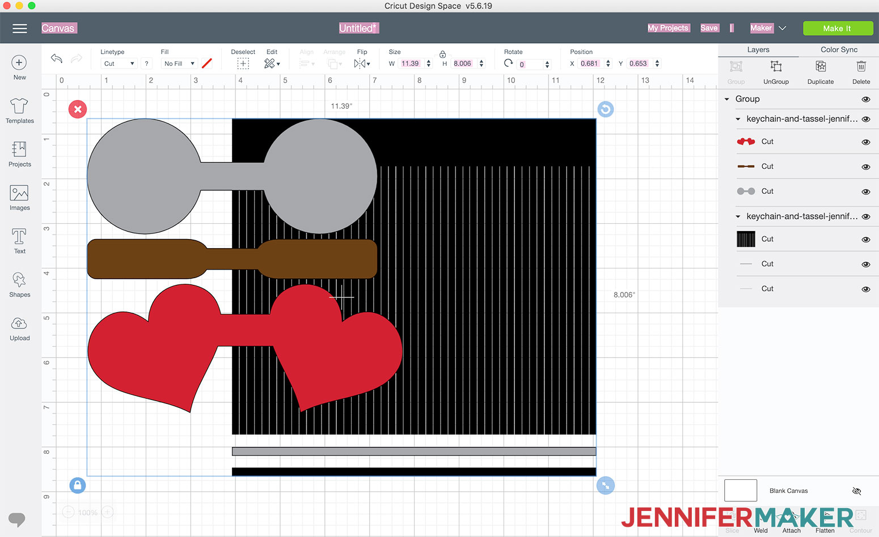Hide the bottom Cut layer
The height and width of the screenshot is (537, 879).
point(866,289)
